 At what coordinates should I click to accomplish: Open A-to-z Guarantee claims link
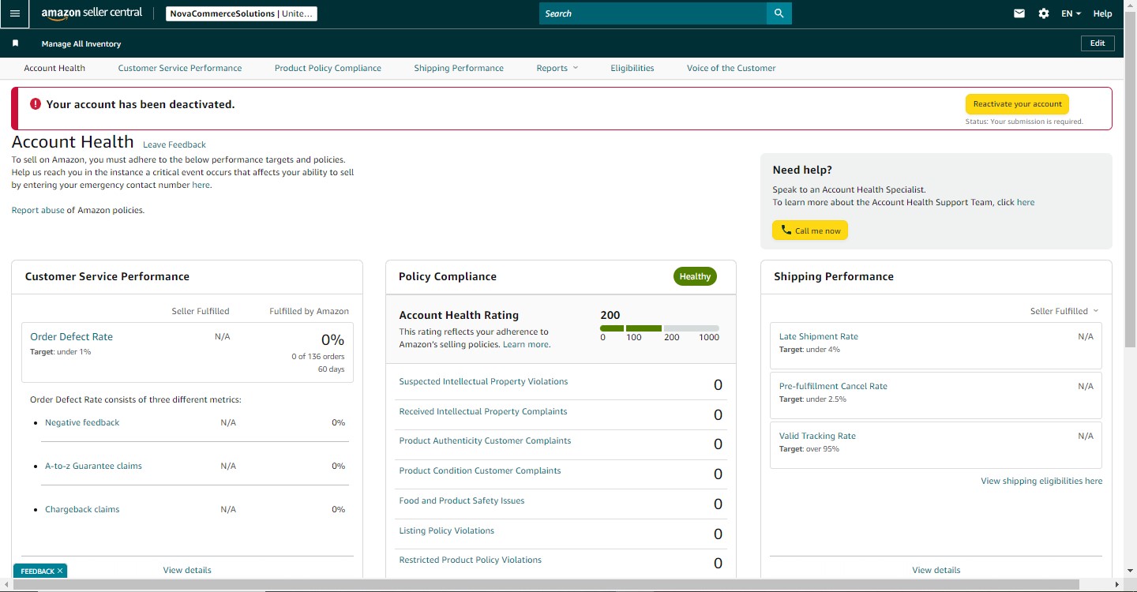[x=93, y=466]
